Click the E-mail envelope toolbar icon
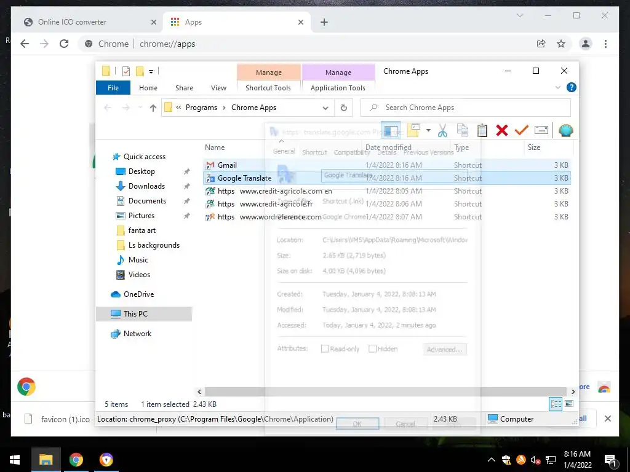This screenshot has height=472, width=630. [541, 130]
